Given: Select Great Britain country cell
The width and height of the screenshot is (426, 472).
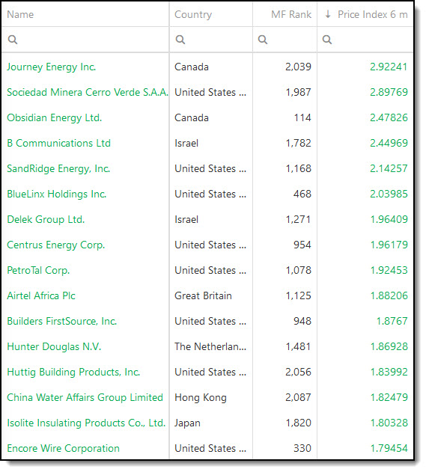Looking at the screenshot, I should tap(204, 295).
